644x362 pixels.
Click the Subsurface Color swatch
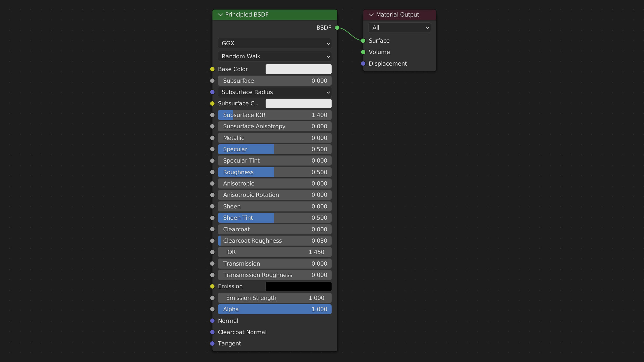(x=298, y=103)
